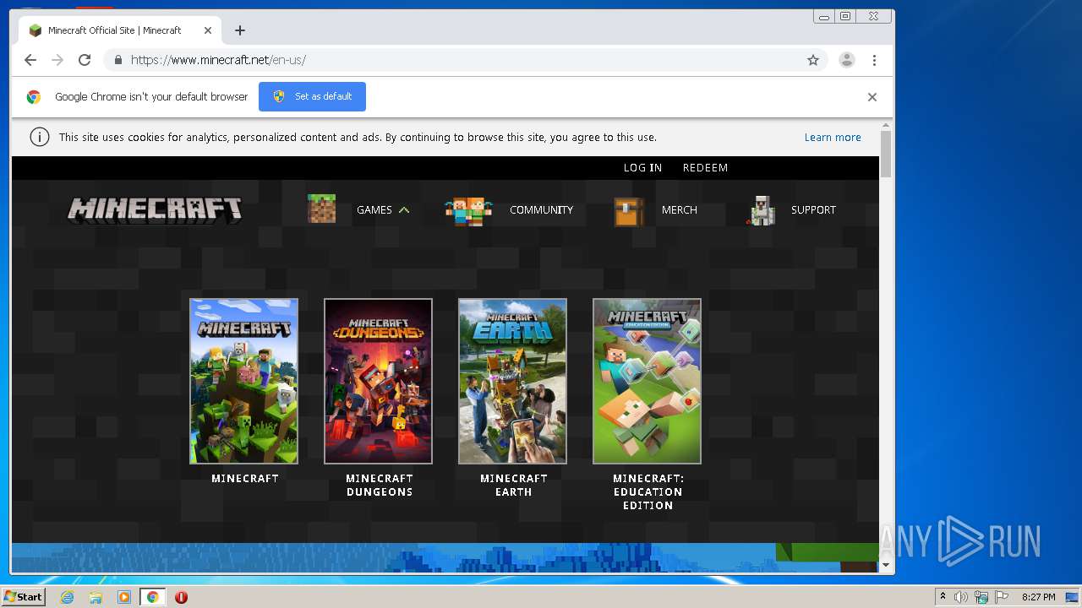This screenshot has height=608, width=1082.
Task: Click the Chrome back arrow
Action: (x=30, y=60)
